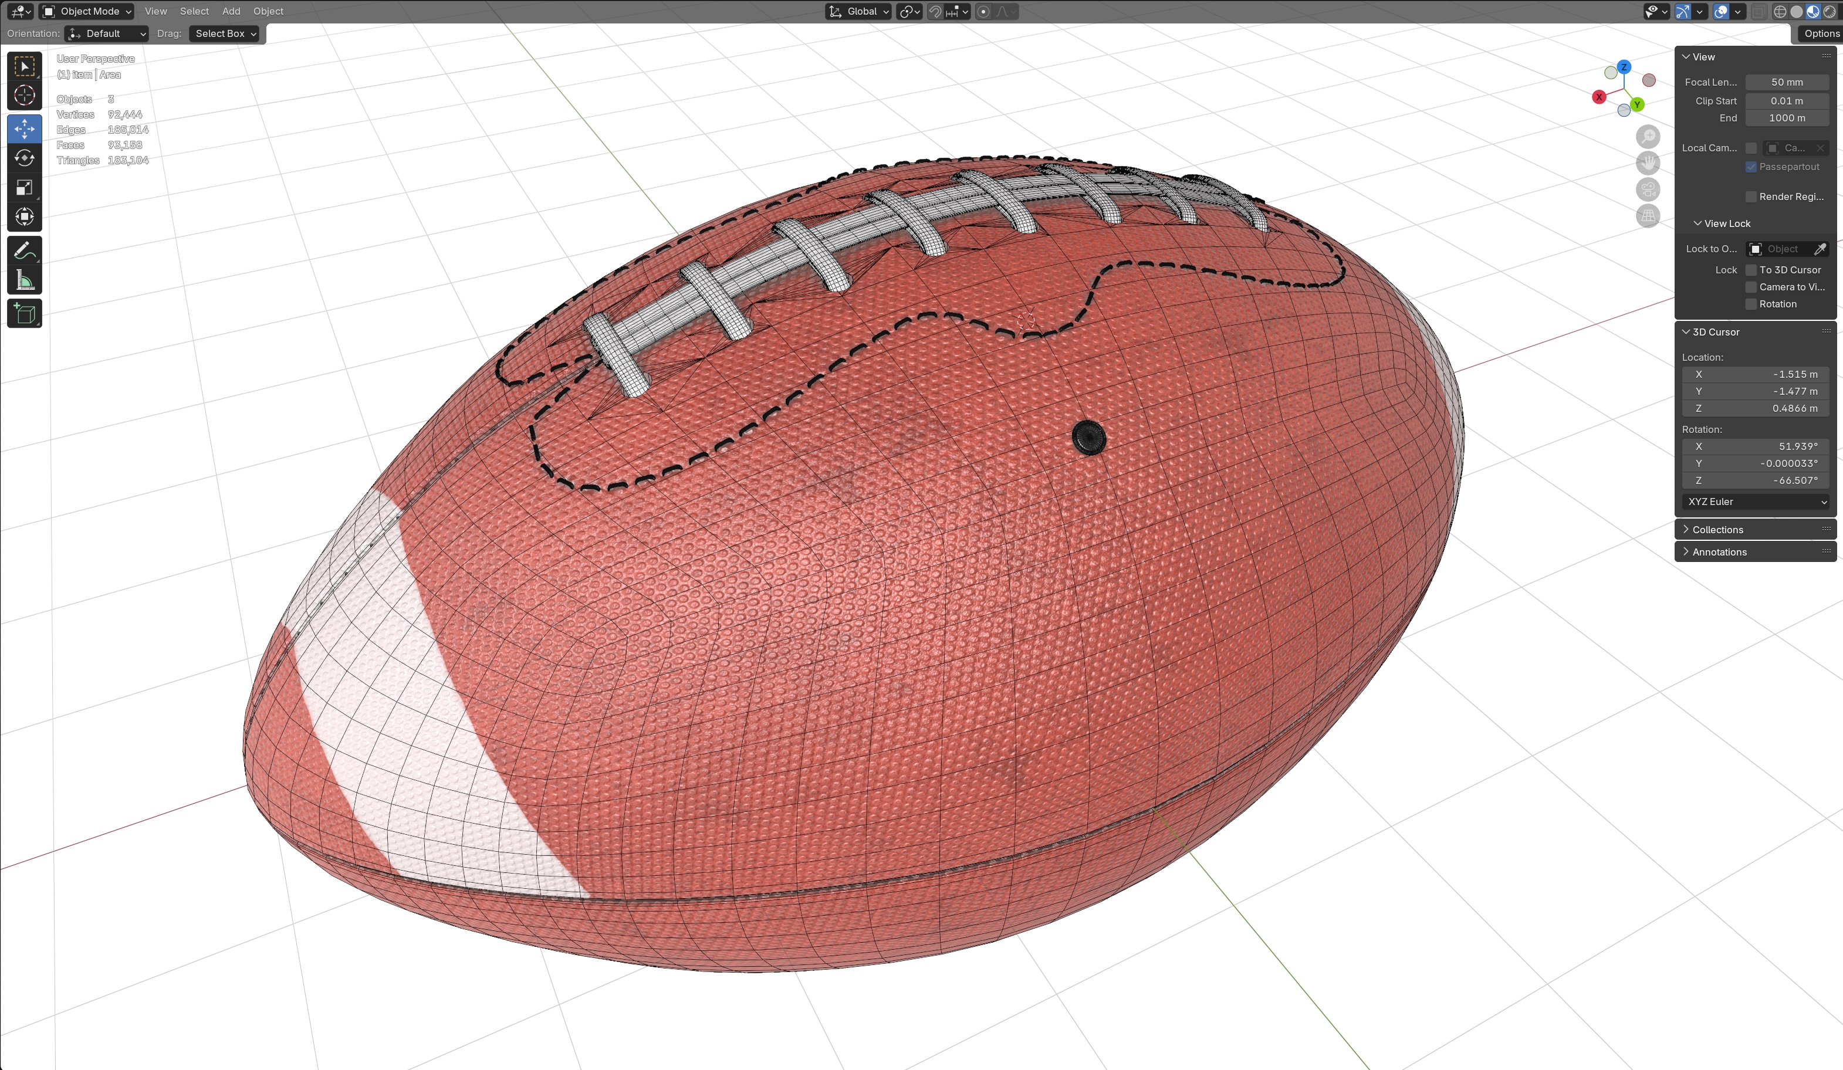Activate the Scale tool
Screen dimensions: 1843x1070
click(24, 188)
